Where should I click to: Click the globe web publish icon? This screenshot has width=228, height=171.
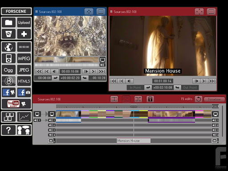[8, 47]
